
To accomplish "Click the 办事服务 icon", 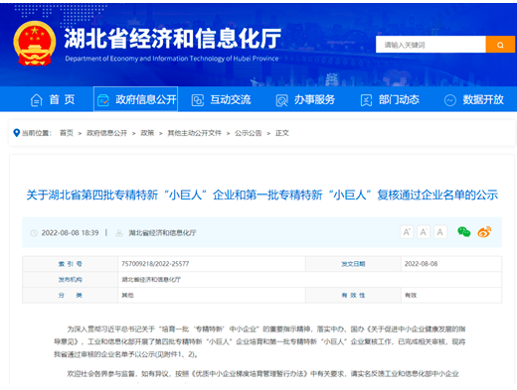I will 281,100.
